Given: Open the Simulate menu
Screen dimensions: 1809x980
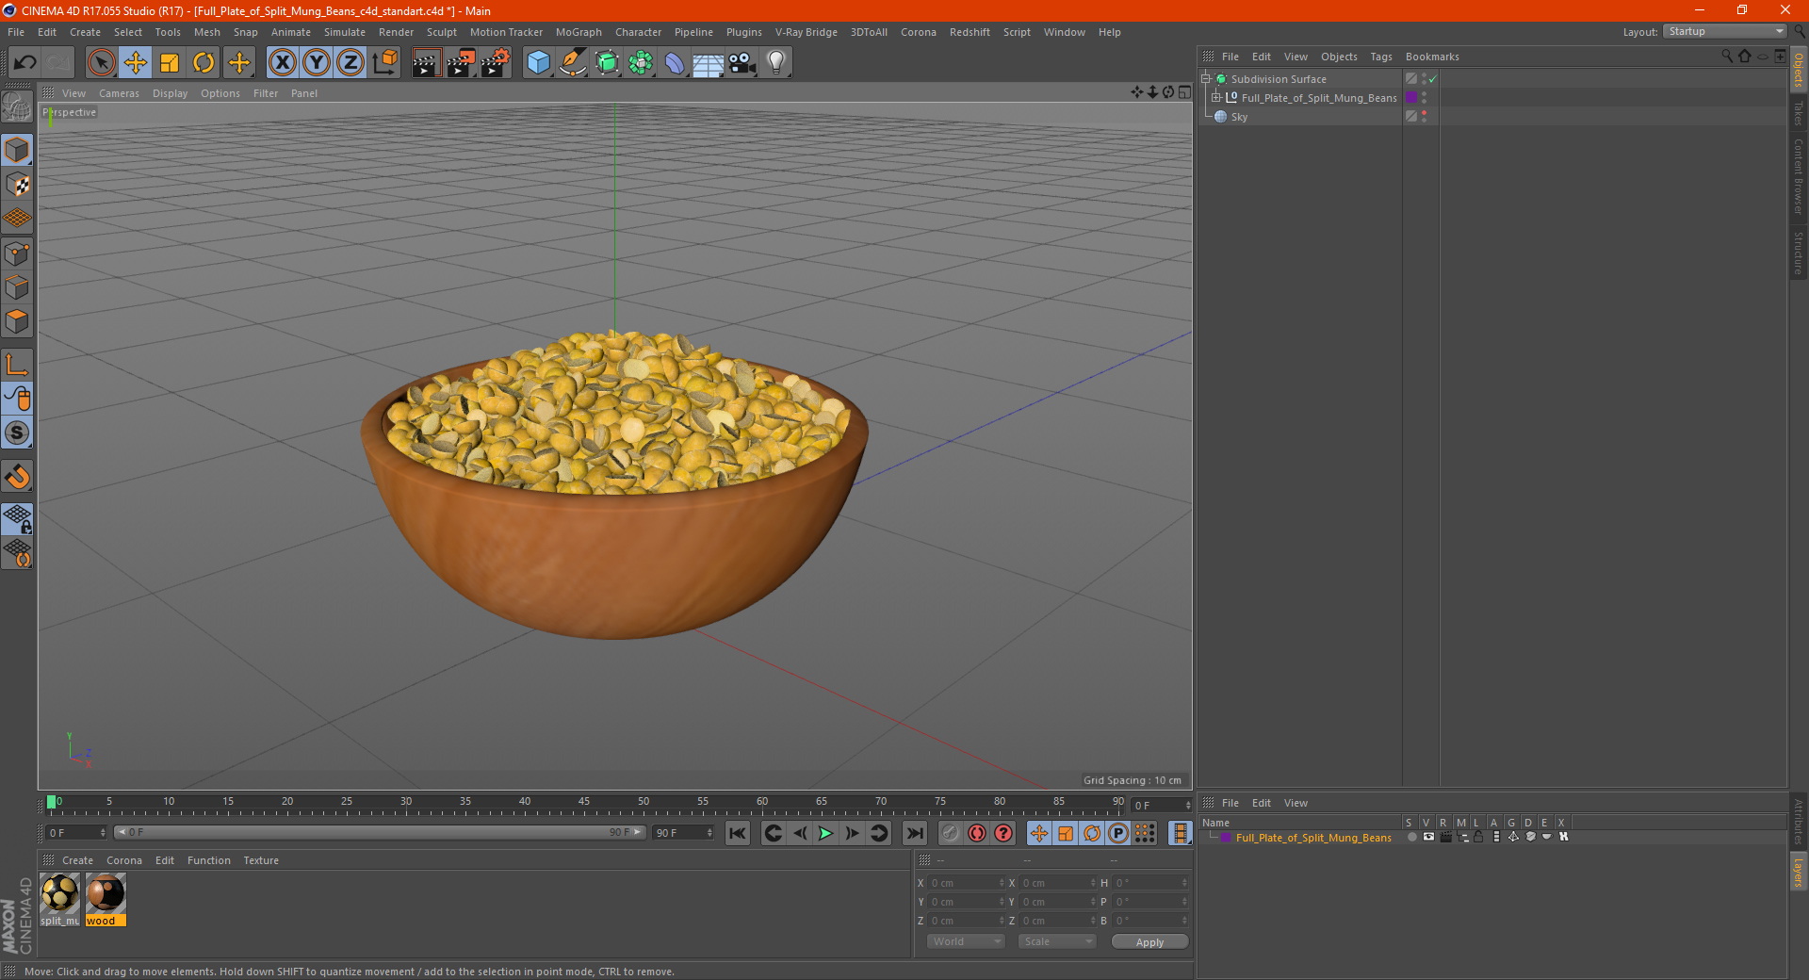Looking at the screenshot, I should [345, 32].
